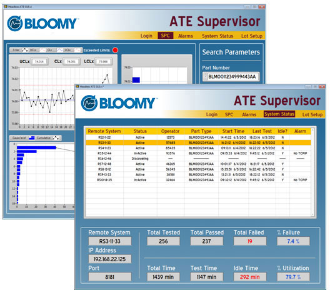Close the back ATE Supervisor window
Screen dimensions: 330x290
point(262,7)
